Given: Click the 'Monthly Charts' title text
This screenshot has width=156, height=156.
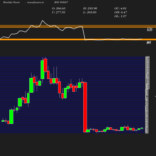Looking at the screenshot, I should pyautogui.click(x=11, y=2).
